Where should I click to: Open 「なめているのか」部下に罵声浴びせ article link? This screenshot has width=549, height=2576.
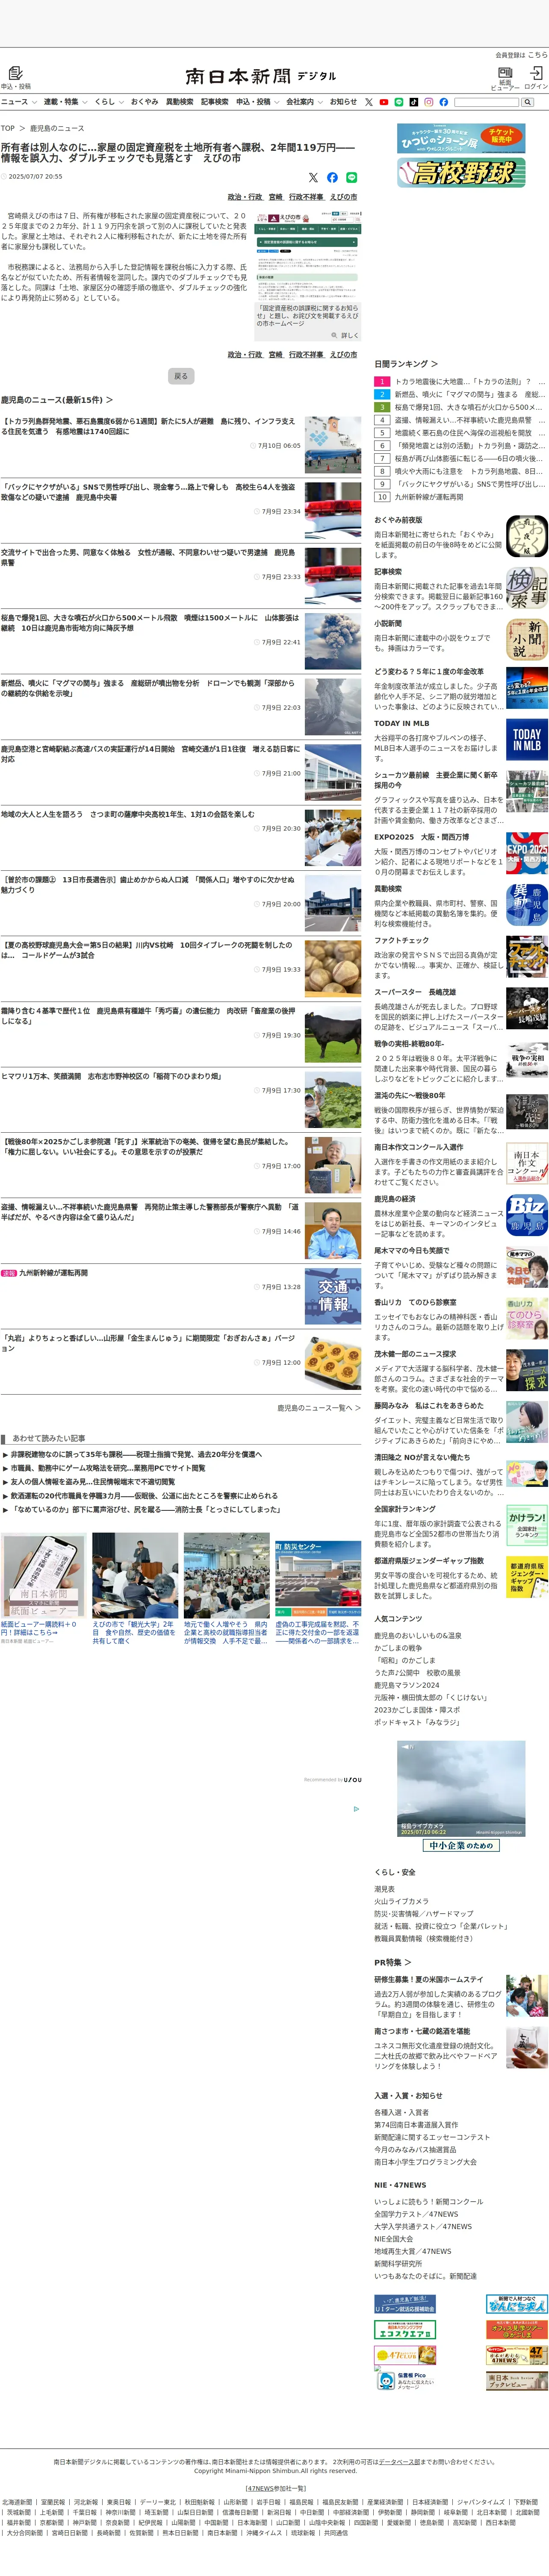pyautogui.click(x=145, y=1509)
